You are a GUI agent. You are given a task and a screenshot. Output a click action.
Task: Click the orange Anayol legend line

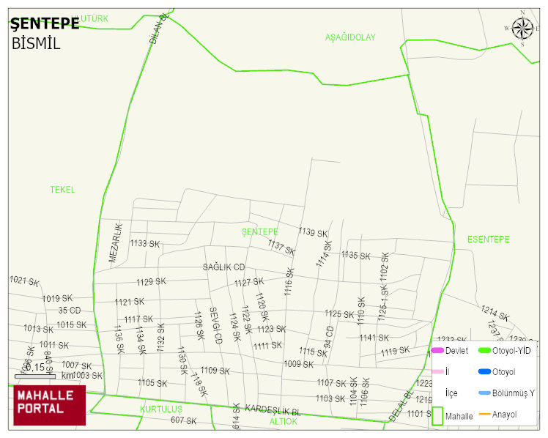tap(484, 415)
